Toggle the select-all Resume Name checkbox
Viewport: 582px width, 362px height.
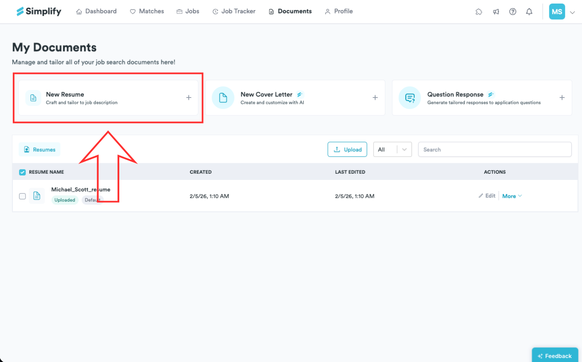pos(23,172)
